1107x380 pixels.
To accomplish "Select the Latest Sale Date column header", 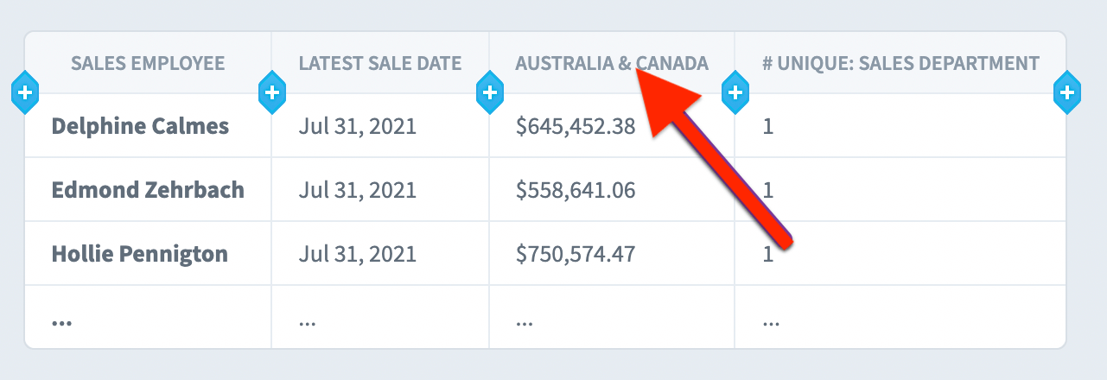I will 380,63.
